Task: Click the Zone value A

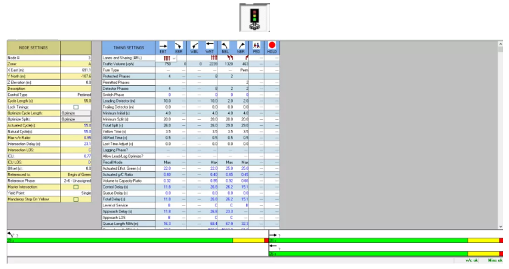Action: (x=75, y=64)
